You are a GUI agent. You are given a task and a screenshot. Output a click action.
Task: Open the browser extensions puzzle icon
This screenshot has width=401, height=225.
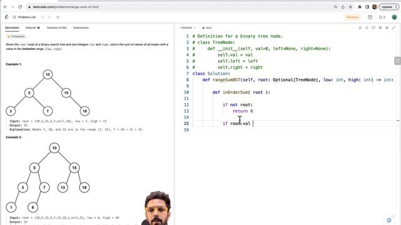(x=360, y=7)
